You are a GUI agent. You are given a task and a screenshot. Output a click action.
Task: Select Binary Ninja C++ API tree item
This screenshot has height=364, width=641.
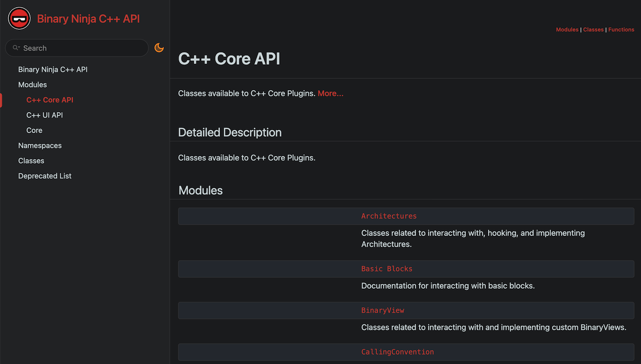(53, 69)
